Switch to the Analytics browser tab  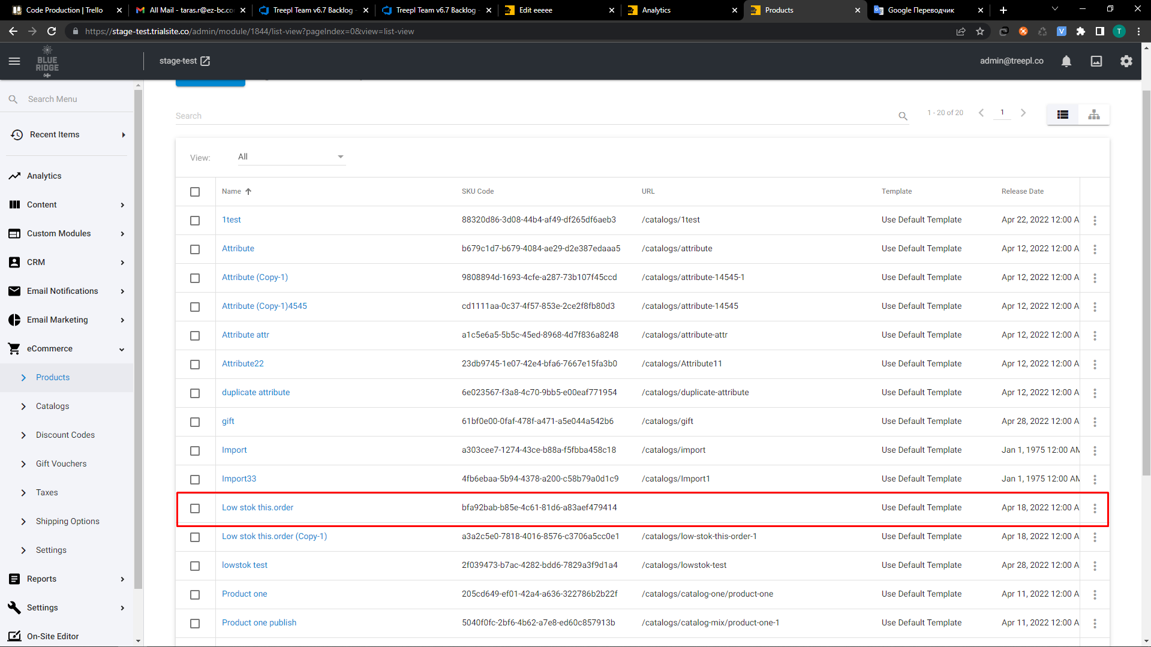pos(681,10)
